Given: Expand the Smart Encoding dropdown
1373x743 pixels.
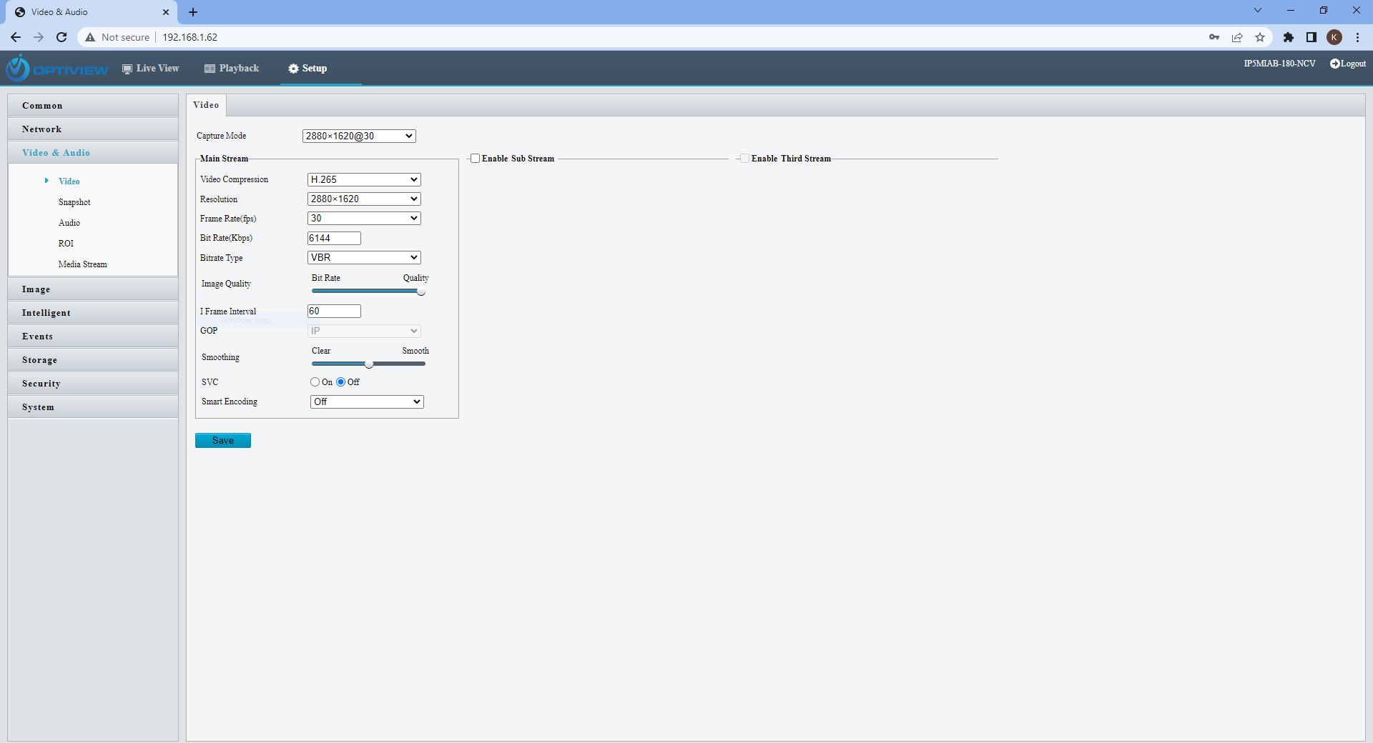Looking at the screenshot, I should coord(367,402).
